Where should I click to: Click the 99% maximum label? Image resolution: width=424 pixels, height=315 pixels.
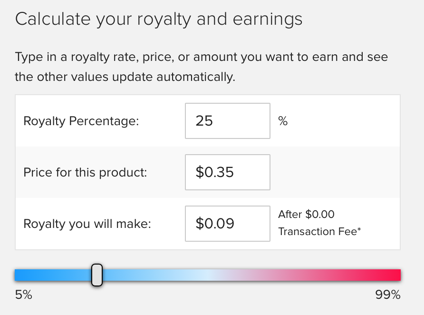tap(388, 295)
